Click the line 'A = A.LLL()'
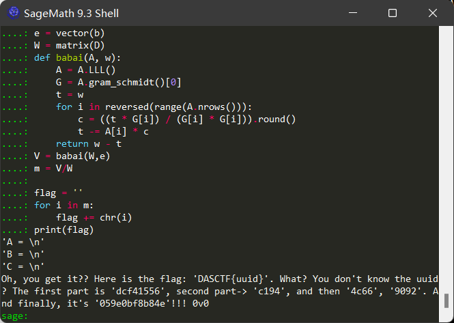The height and width of the screenshot is (323, 454). [86, 70]
